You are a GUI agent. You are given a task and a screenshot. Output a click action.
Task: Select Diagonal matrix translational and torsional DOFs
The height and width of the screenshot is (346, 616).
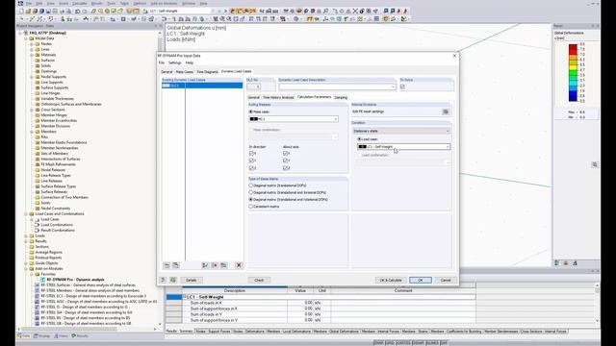click(x=250, y=192)
